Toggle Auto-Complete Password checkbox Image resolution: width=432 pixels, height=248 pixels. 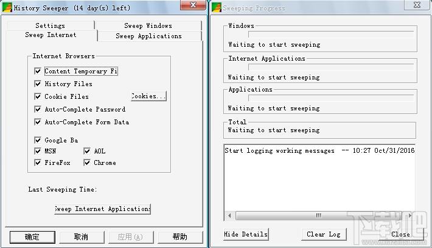38,109
